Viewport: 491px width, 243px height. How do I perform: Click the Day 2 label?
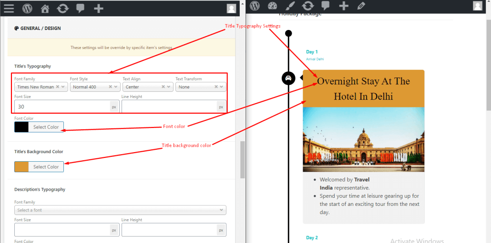(x=312, y=238)
